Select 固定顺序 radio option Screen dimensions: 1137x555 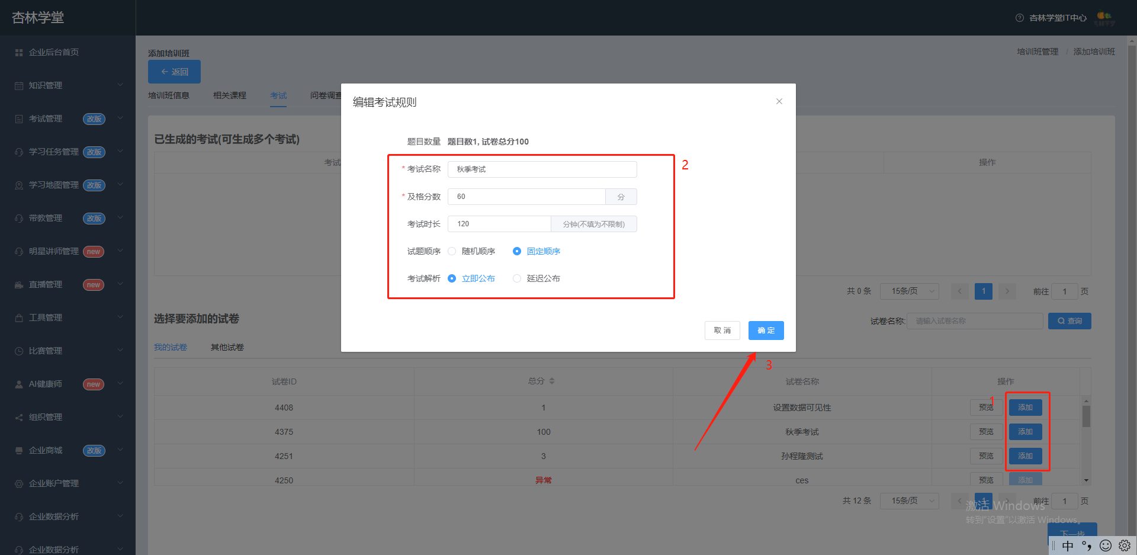tap(517, 251)
